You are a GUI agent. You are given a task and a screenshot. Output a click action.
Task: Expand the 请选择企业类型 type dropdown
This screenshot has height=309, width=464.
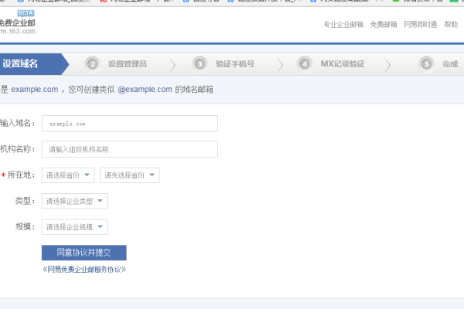point(74,201)
